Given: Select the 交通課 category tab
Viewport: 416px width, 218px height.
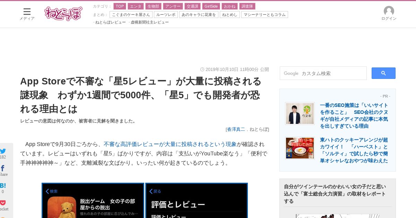Looking at the screenshot, I should pos(192,6).
